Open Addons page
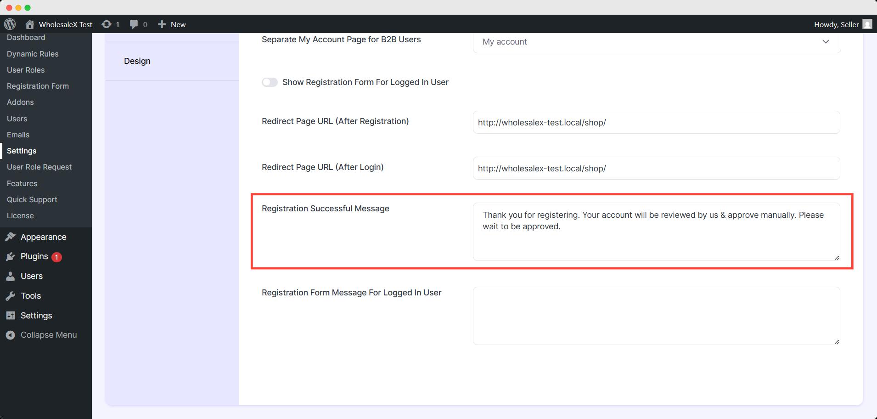The height and width of the screenshot is (419, 877). pyautogui.click(x=20, y=102)
